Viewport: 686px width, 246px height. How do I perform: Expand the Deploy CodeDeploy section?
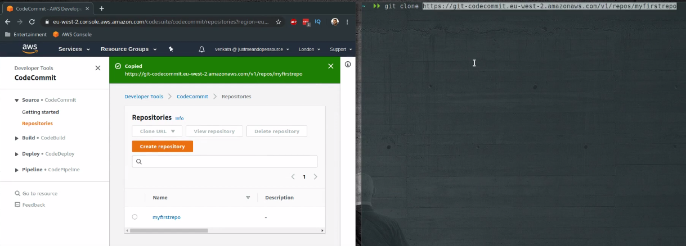[17, 153]
